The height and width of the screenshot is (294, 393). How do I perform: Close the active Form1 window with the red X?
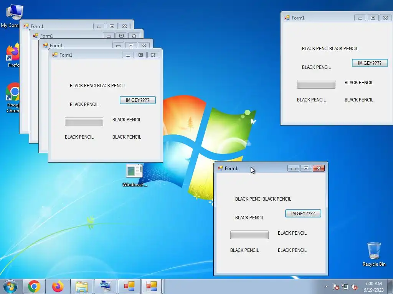(x=319, y=168)
